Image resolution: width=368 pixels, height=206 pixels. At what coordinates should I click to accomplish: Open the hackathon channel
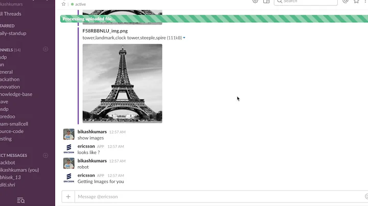(x=10, y=80)
